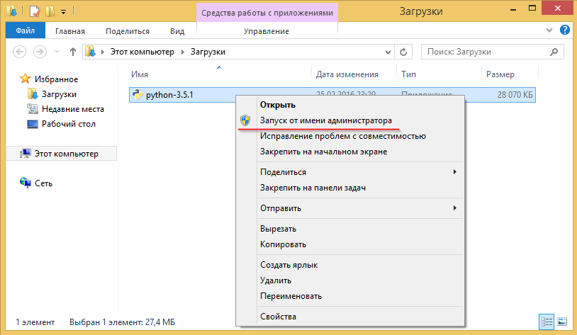The height and width of the screenshot is (335, 577).
Task: Expand the Поделиться submenu arrow
Action: click(455, 171)
